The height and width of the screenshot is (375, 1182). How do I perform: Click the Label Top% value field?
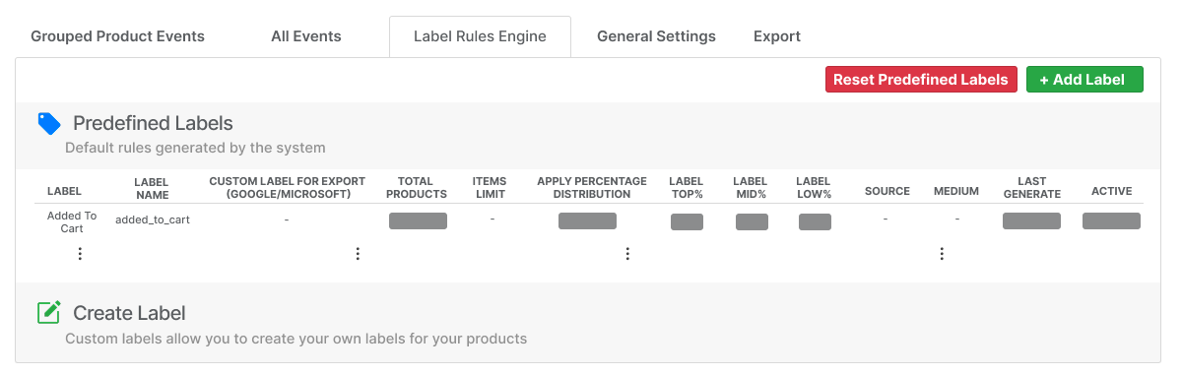point(687,221)
